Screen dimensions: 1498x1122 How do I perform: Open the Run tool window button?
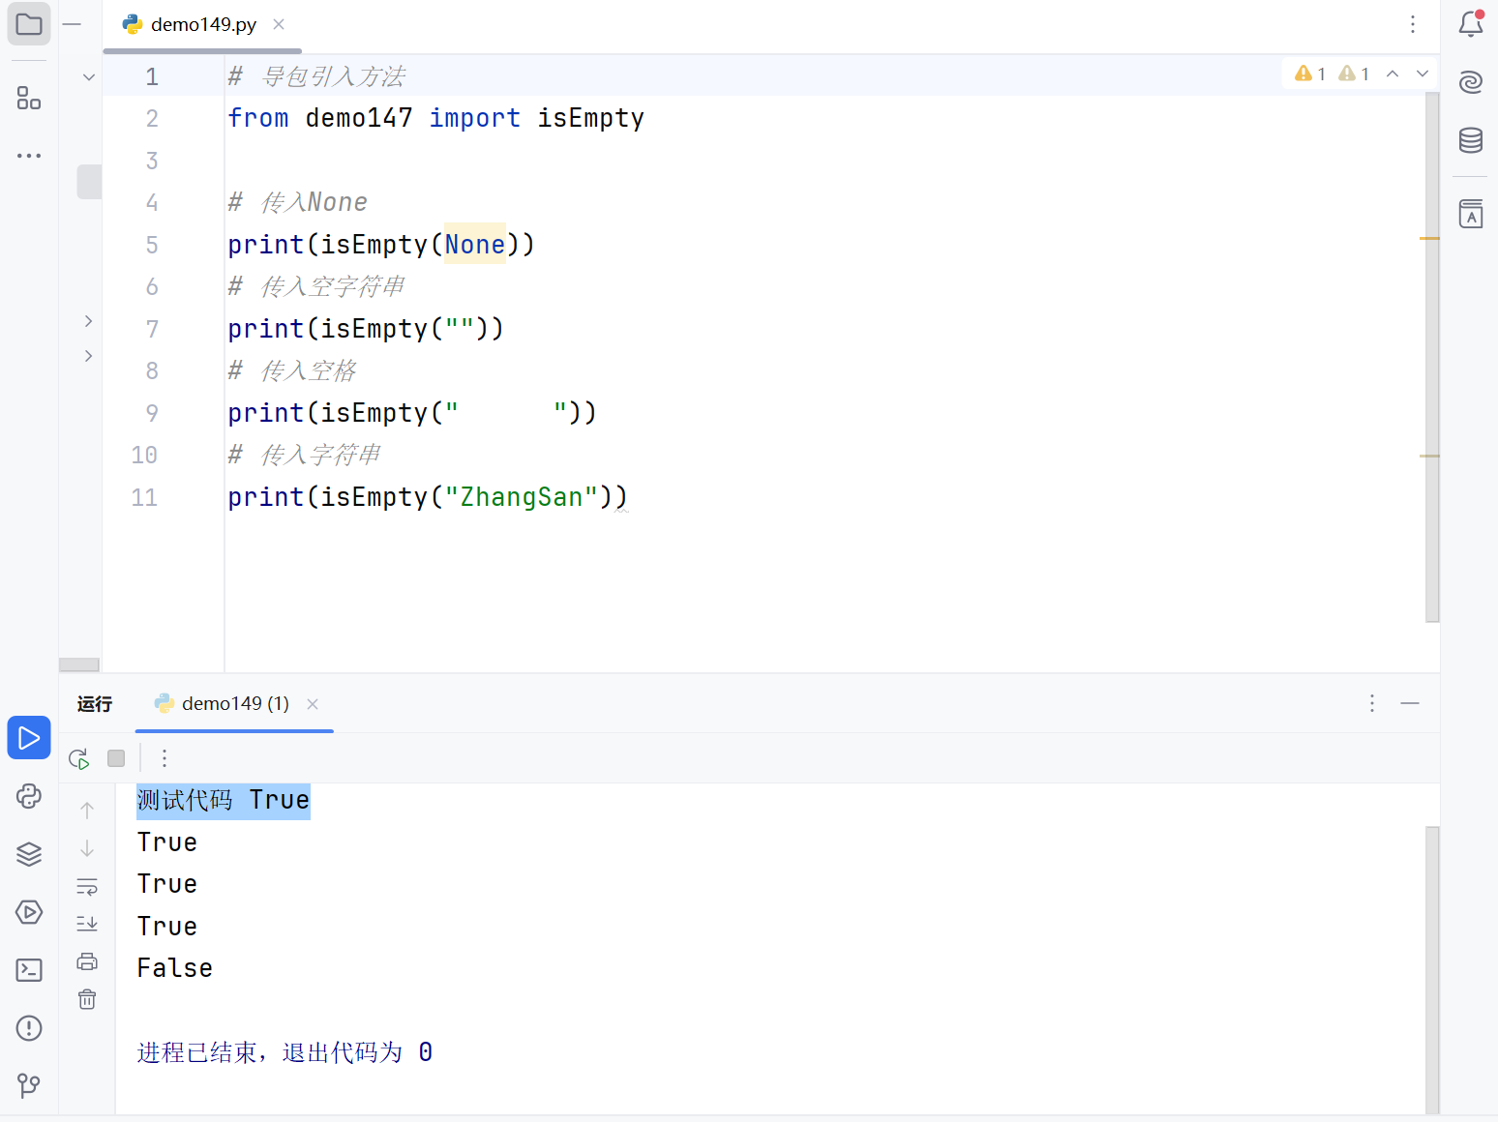click(x=29, y=738)
